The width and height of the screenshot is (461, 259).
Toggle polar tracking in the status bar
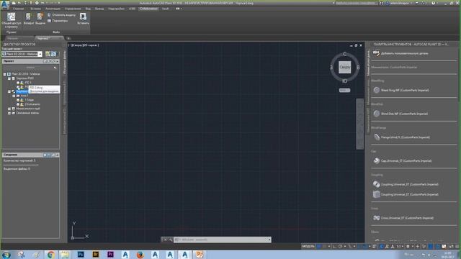tap(341, 246)
